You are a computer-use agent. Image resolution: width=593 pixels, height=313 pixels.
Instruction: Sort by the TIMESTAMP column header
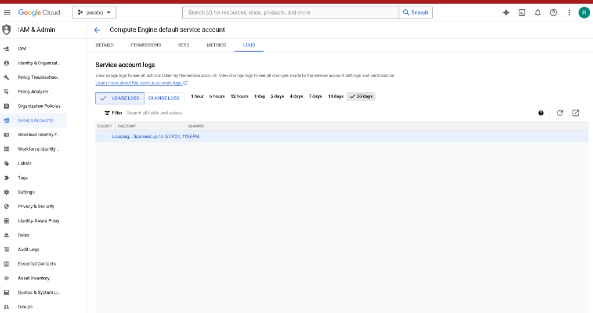pos(126,126)
